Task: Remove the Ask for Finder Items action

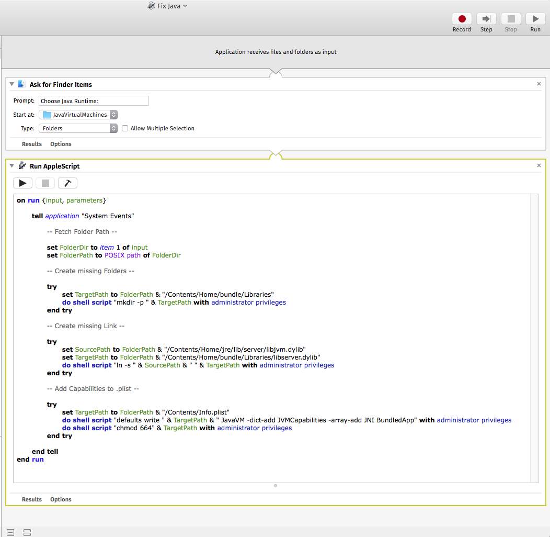Action: (539, 84)
